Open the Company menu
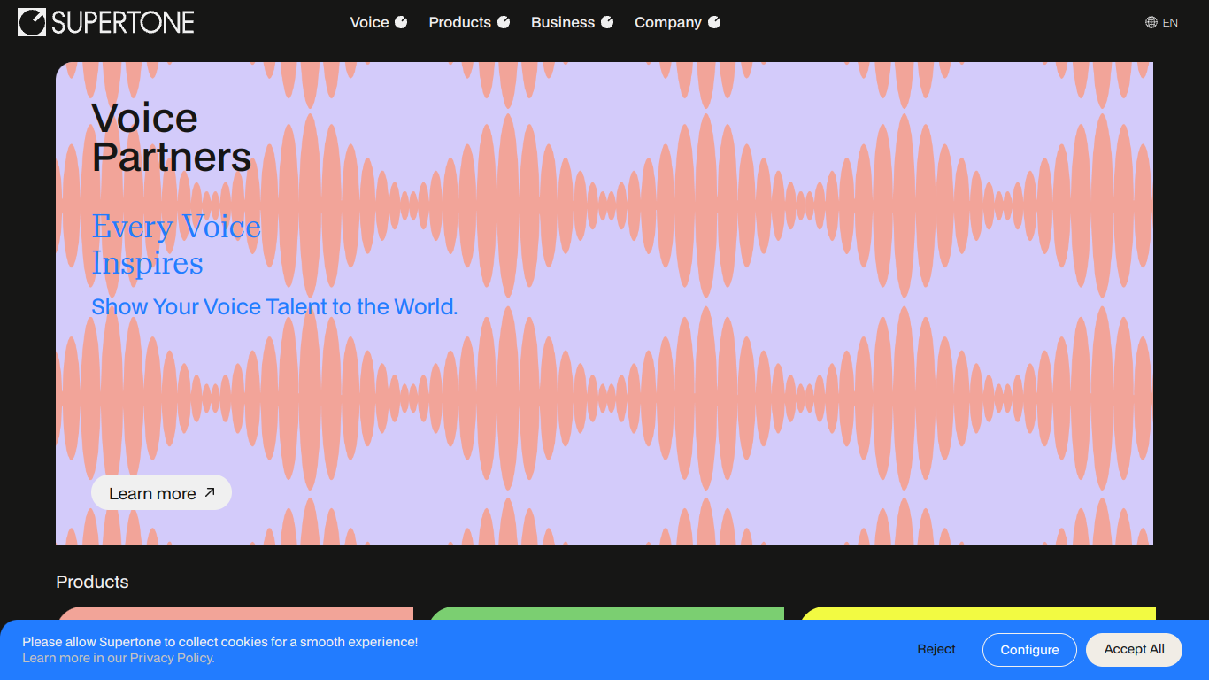This screenshot has height=680, width=1209. [x=677, y=22]
